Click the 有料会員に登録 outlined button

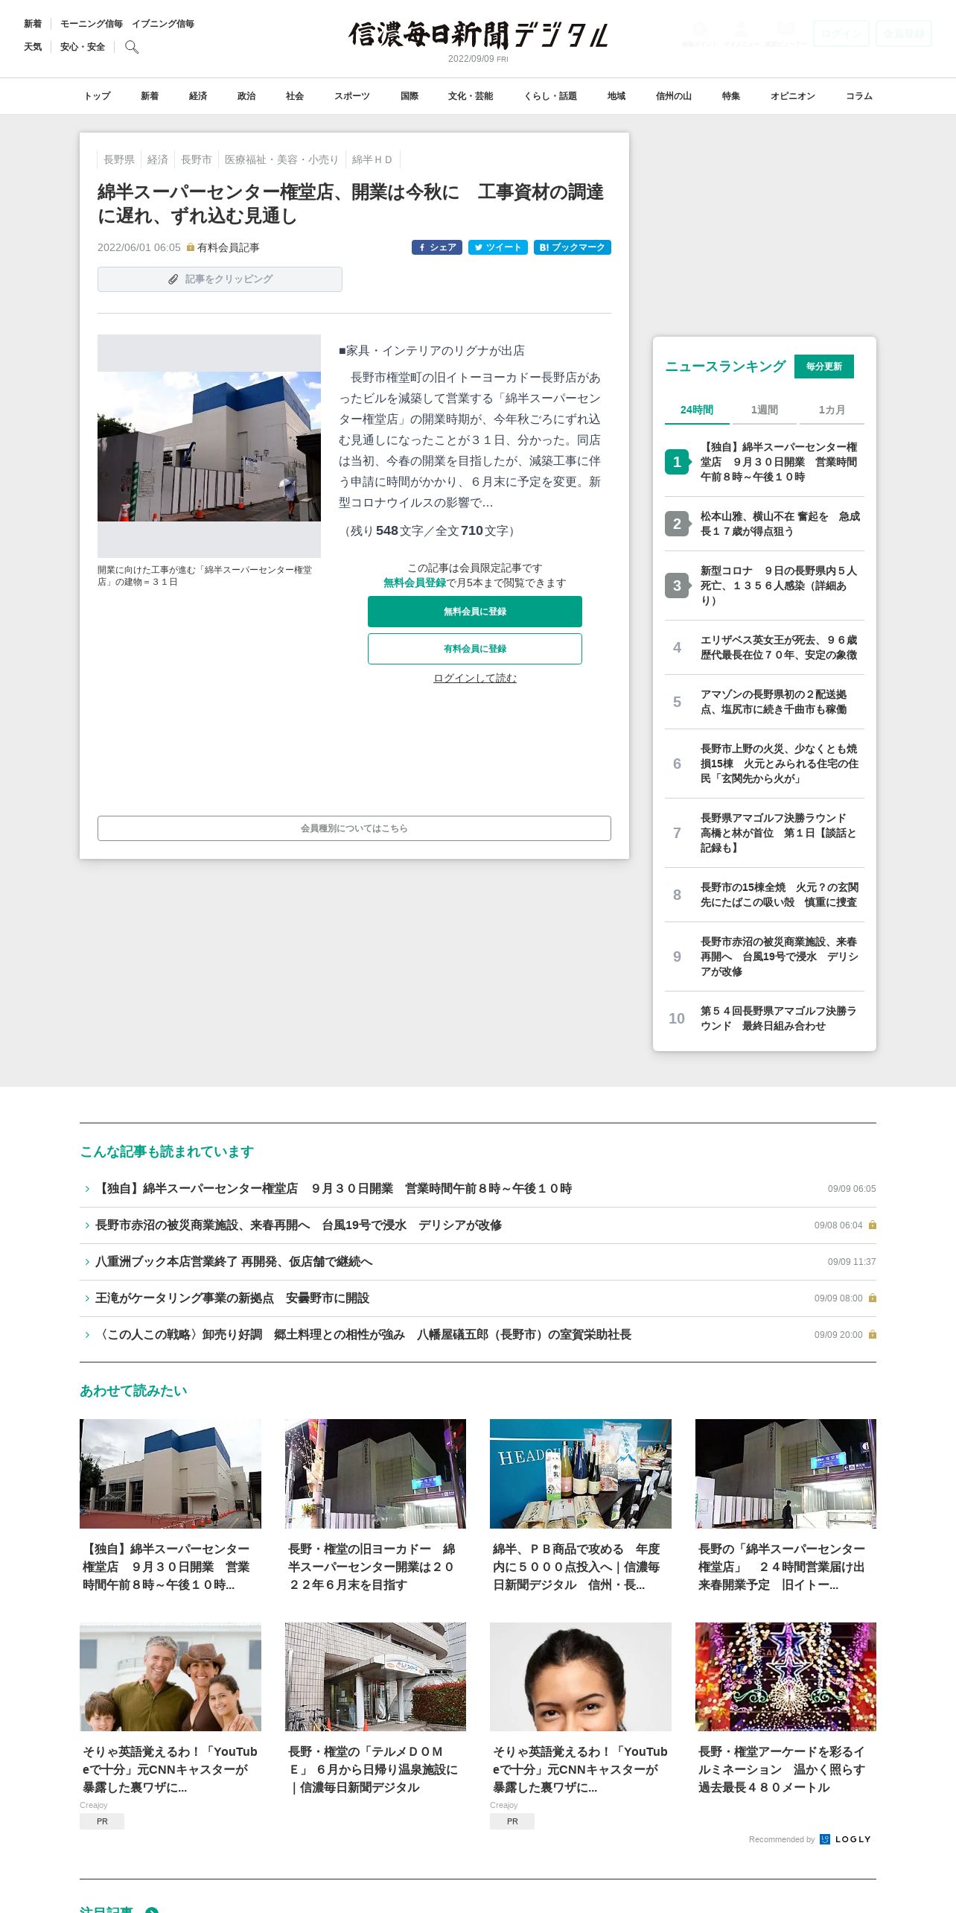tap(475, 649)
